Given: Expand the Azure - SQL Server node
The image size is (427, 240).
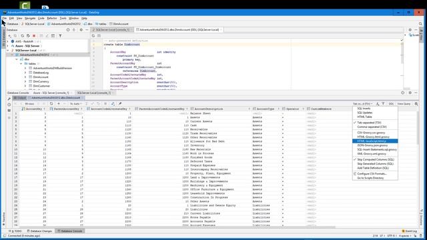Looking at the screenshot, I should (8, 46).
